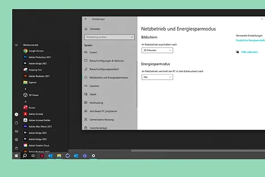Image resolution: width=265 pixels, height=177 pixels.
Task: Open Zwischenablage settings
Action: tap(96, 128)
